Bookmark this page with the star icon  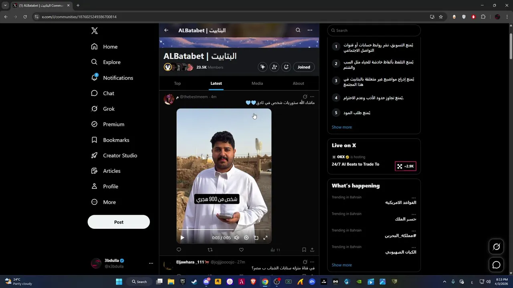click(x=441, y=17)
